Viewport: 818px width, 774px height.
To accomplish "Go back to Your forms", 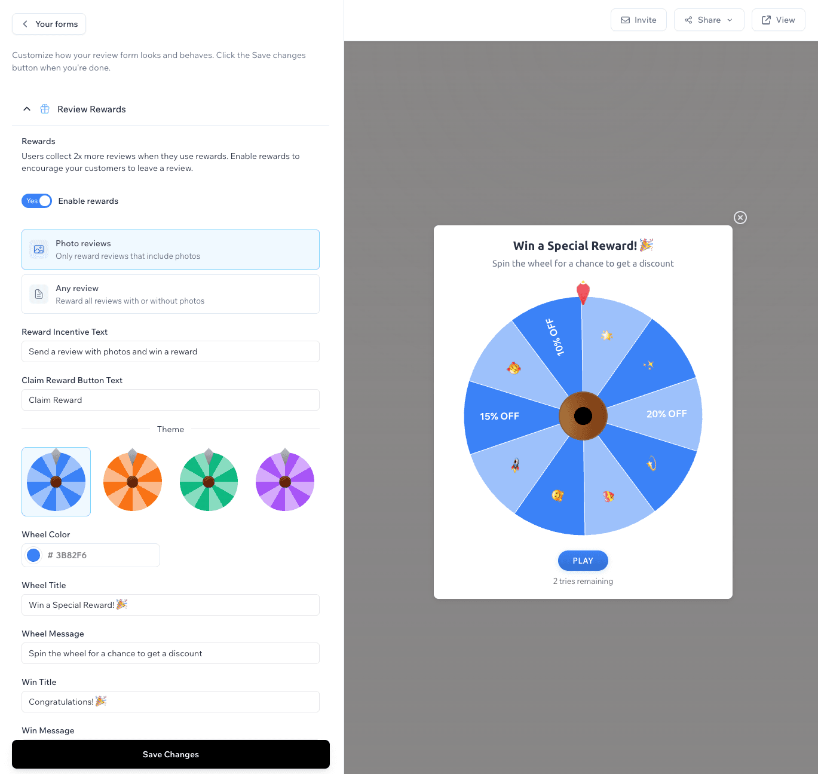I will click(50, 24).
